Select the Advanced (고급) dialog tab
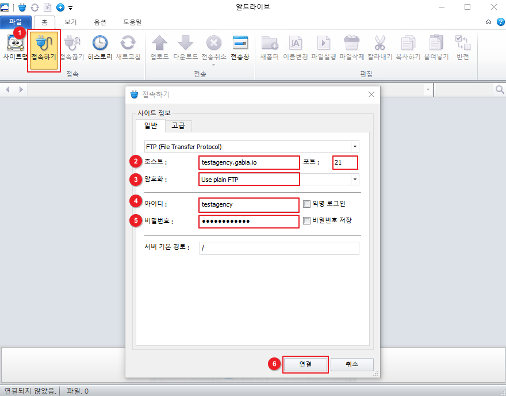The height and width of the screenshot is (396, 506). coord(178,126)
